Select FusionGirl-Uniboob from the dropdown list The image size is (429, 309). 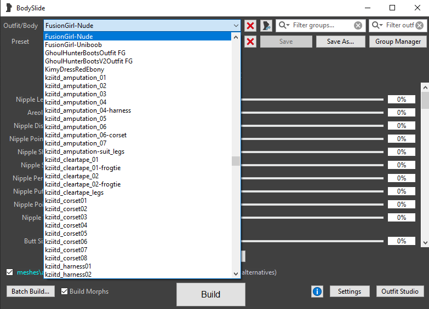point(73,45)
